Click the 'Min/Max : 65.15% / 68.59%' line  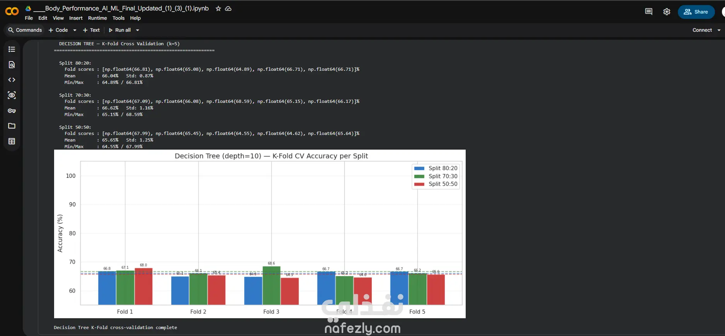pos(104,114)
